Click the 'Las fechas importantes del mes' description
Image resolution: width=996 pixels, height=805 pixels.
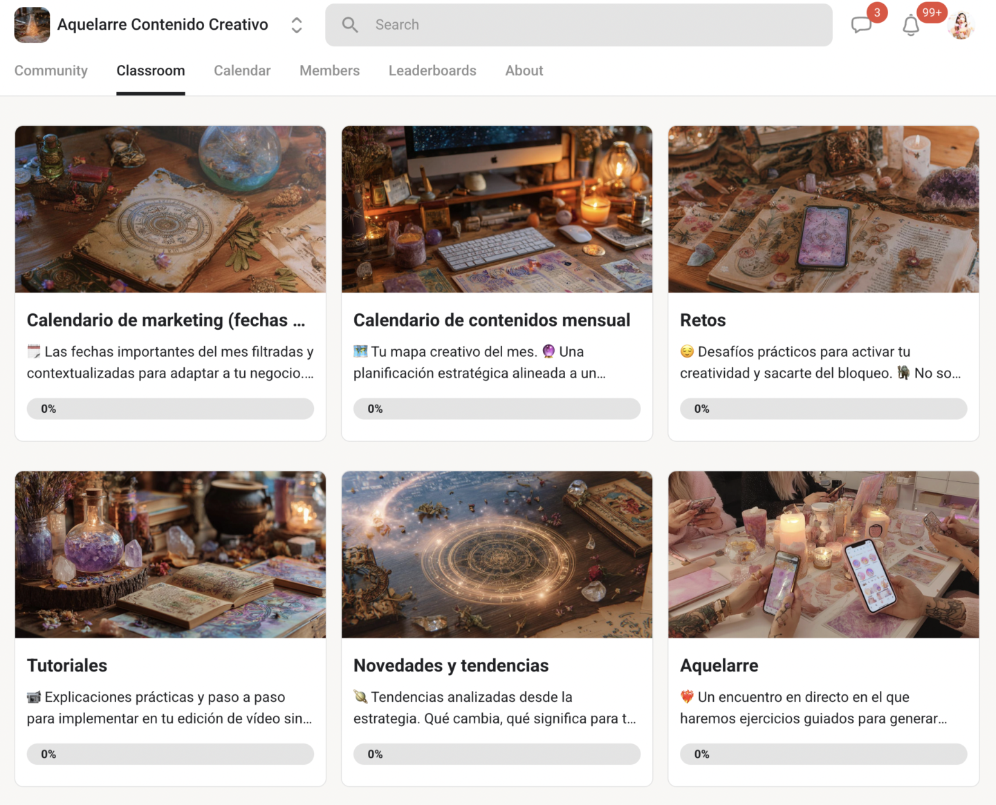(x=170, y=362)
